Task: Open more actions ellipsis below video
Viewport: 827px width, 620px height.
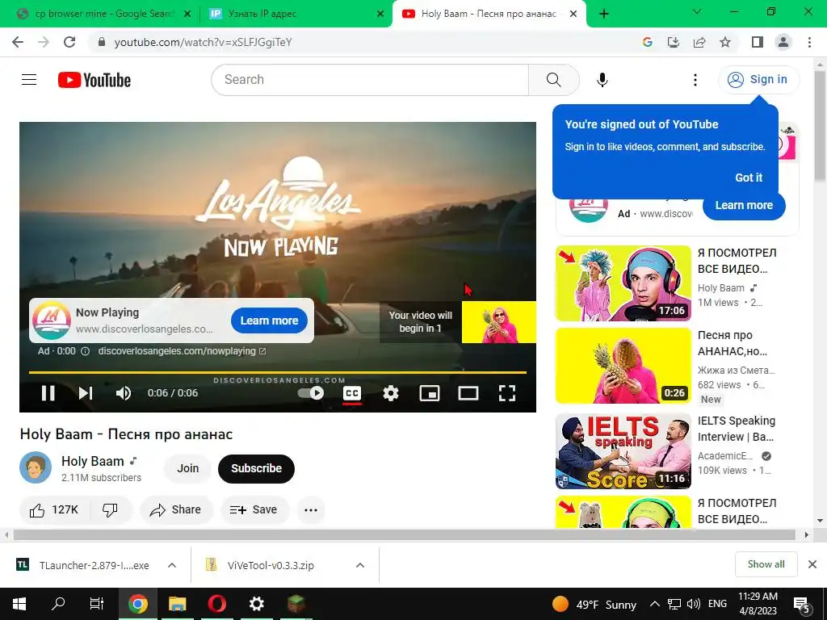Action: [311, 510]
